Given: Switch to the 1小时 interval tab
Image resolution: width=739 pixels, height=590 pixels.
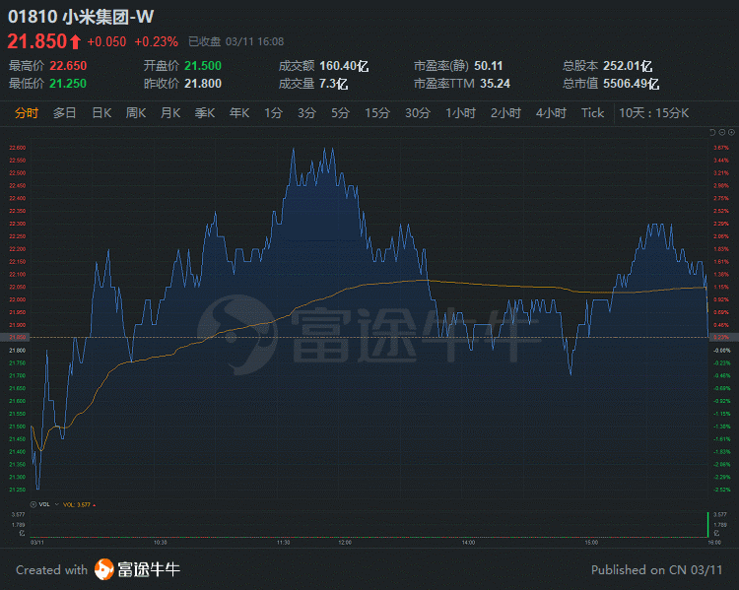Looking at the screenshot, I should 460,113.
